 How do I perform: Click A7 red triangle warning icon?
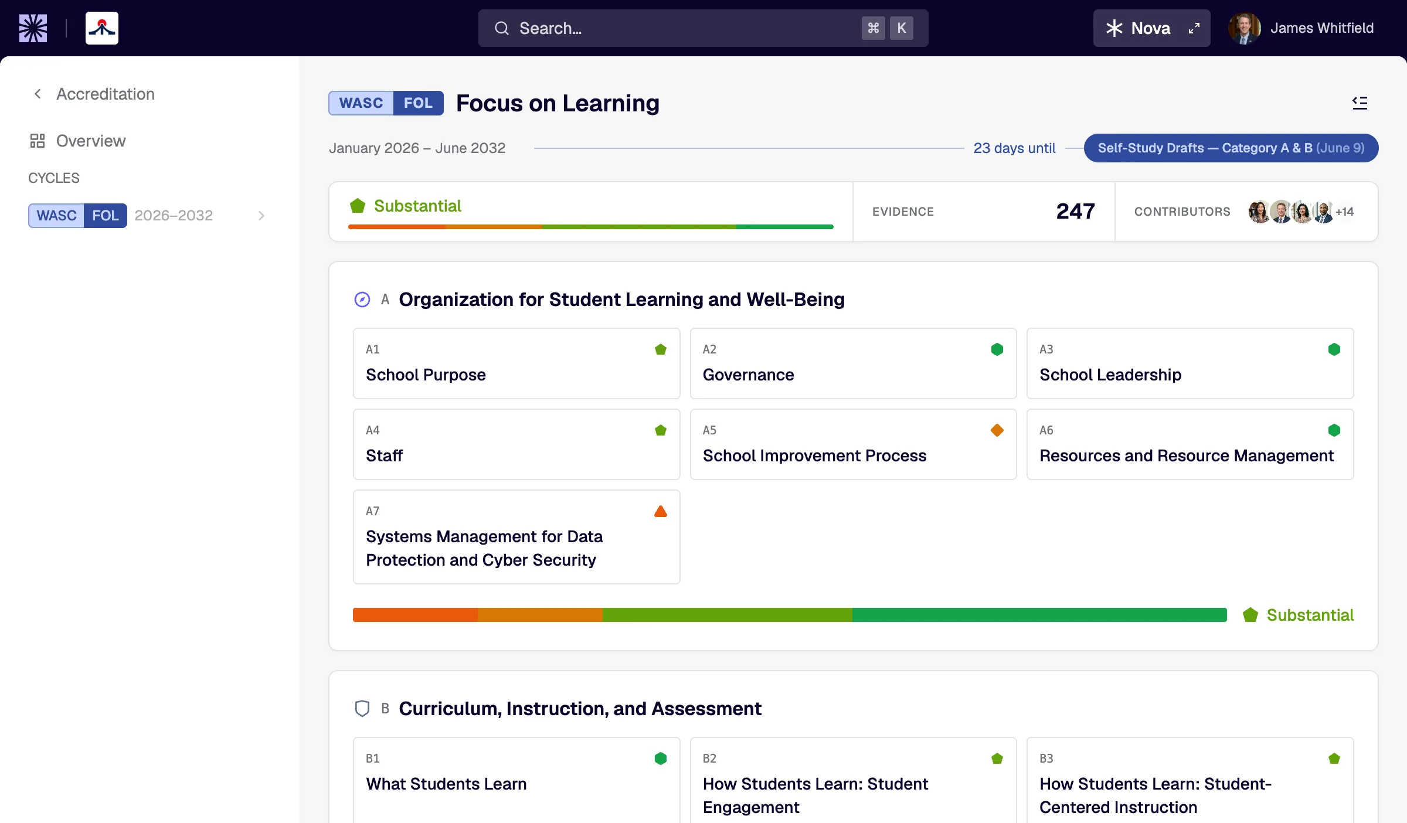tap(661, 511)
